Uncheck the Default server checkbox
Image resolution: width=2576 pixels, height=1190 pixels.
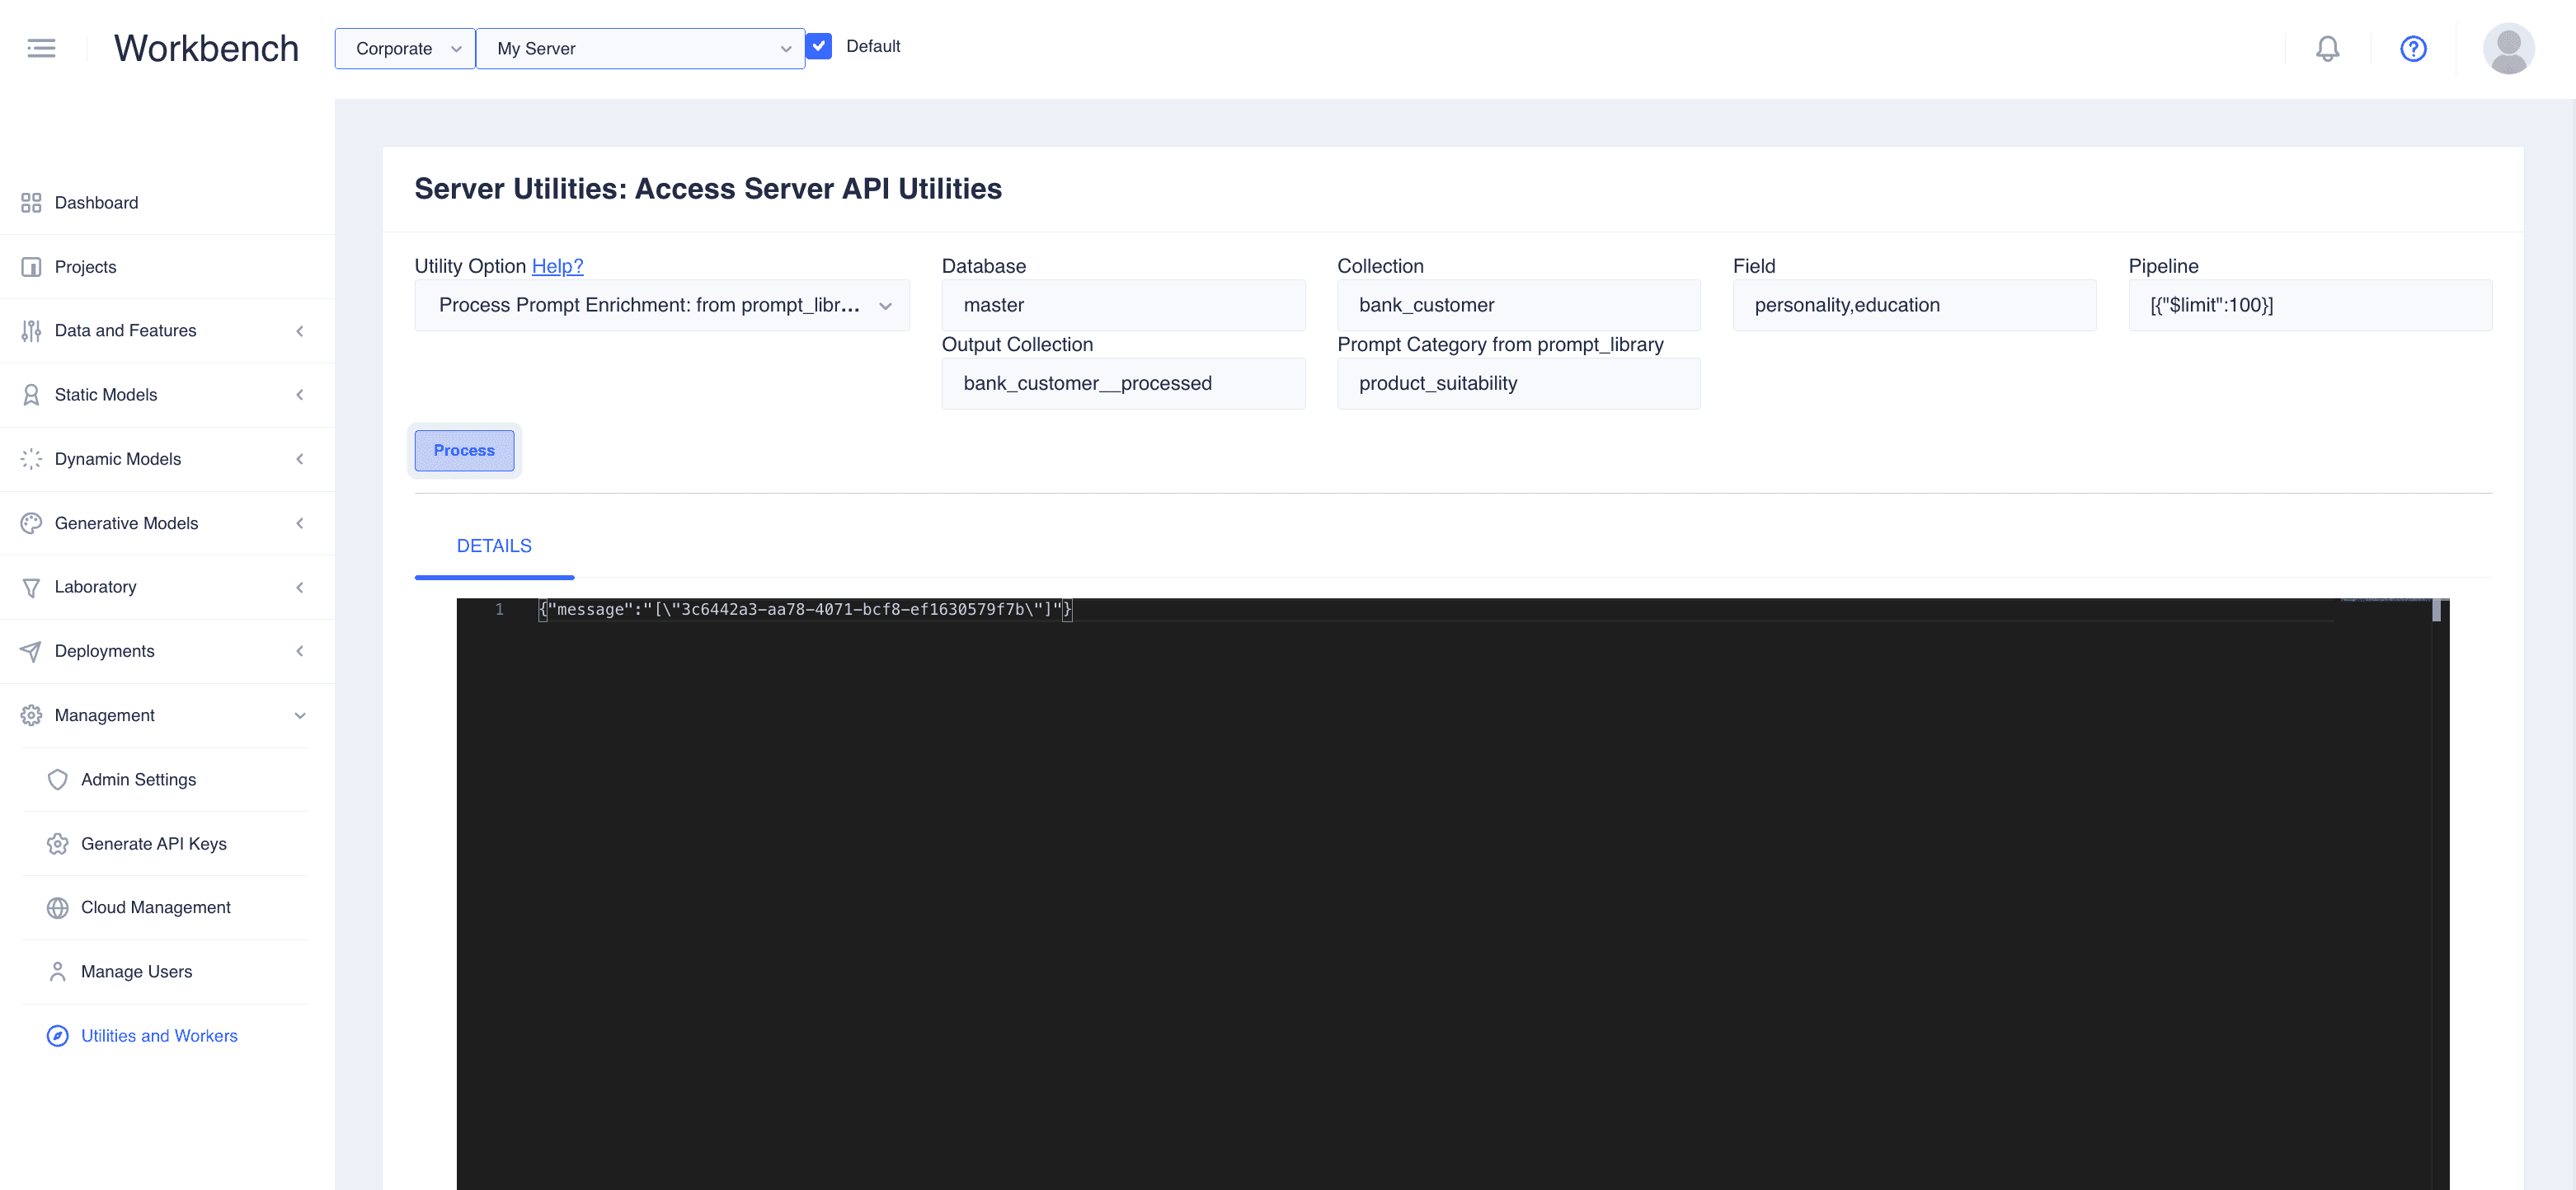pyautogui.click(x=819, y=46)
